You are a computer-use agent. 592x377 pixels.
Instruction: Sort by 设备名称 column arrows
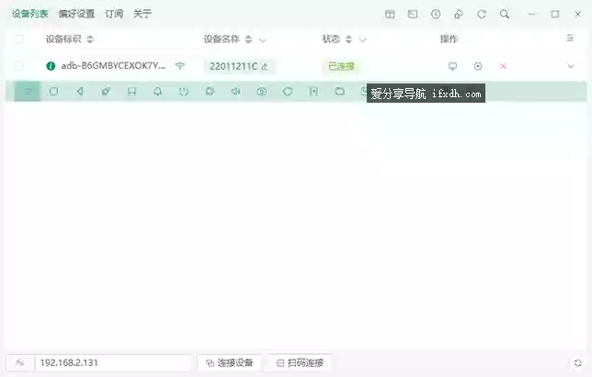click(248, 39)
